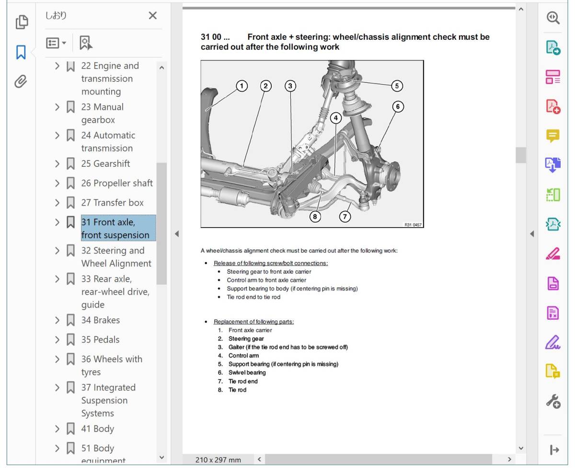Open the Export PDF tool
Screen dimensions: 575x472
553,47
